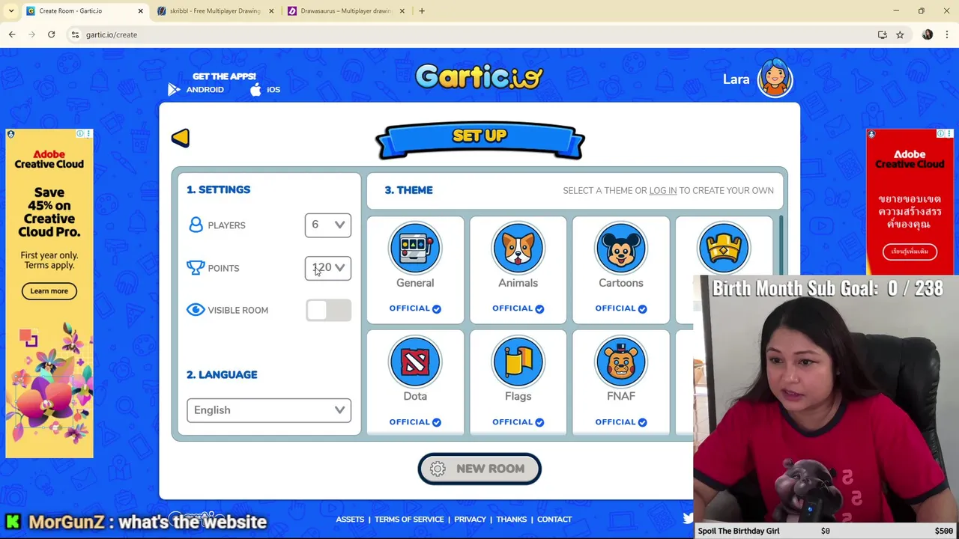This screenshot has width=959, height=539.
Task: Click the theme list scrollbar
Action: click(x=781, y=247)
